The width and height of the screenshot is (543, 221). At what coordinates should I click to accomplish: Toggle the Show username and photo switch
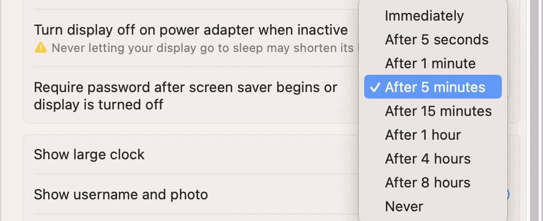508,194
